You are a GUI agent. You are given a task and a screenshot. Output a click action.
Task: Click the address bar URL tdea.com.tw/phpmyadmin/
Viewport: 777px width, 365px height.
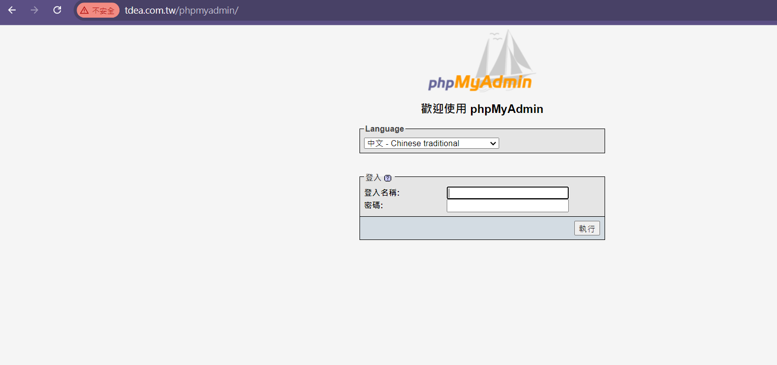coord(182,10)
